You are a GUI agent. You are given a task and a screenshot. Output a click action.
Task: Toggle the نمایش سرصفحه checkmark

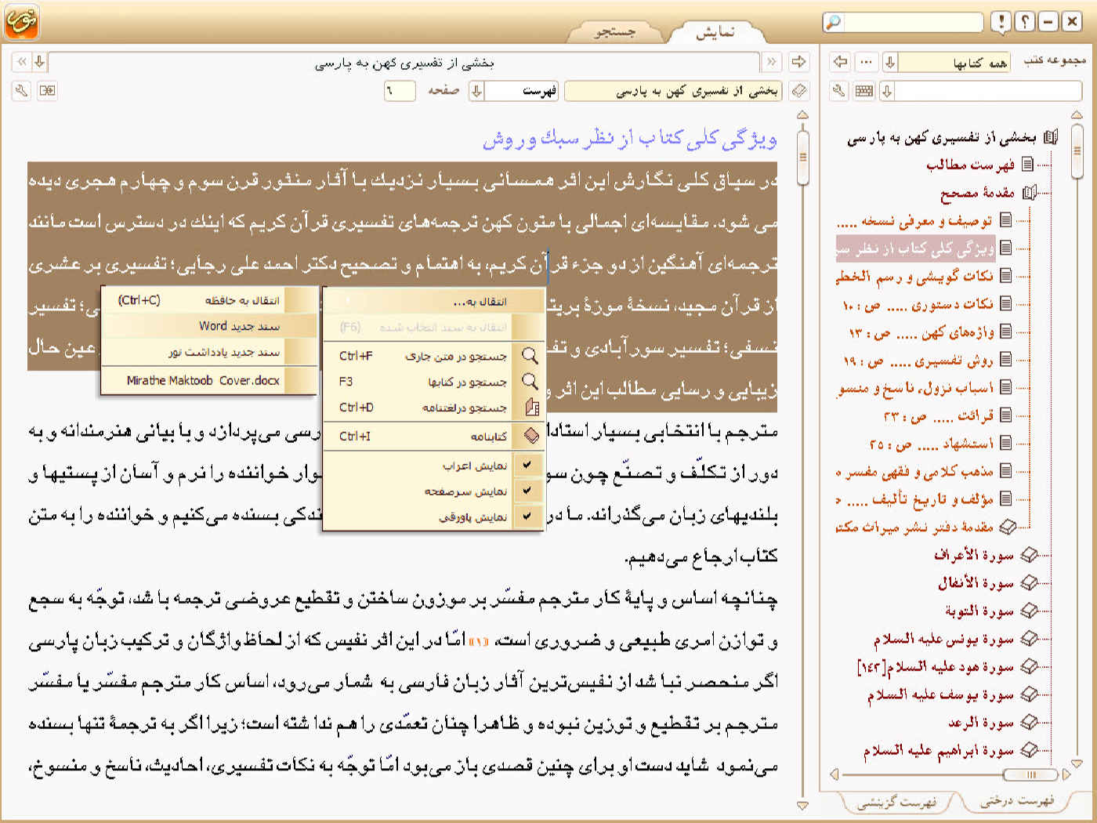pyautogui.click(x=527, y=491)
